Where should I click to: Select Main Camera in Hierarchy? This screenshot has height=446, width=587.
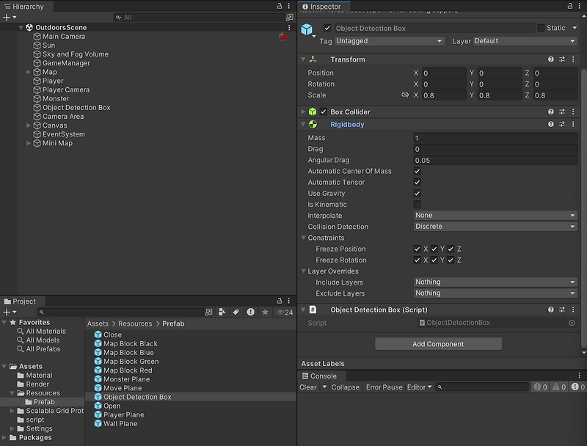click(64, 36)
